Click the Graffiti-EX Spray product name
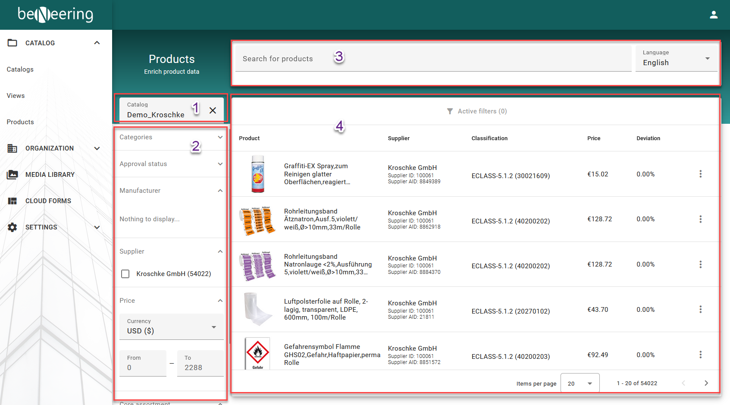Screen dimensions: 730x405 (317, 174)
